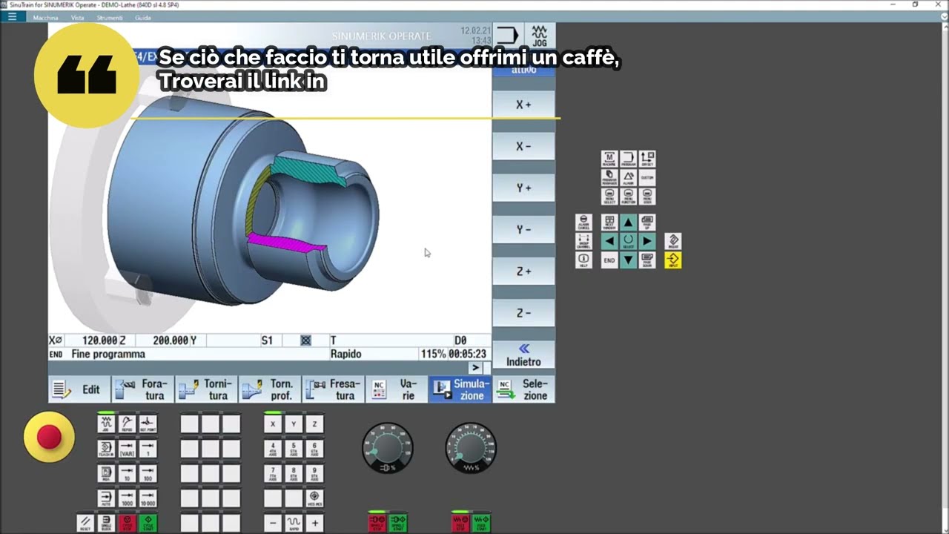Click the green cursor up arrow key

tap(628, 222)
